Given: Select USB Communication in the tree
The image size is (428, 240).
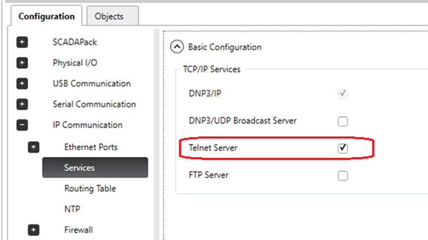Looking at the screenshot, I should tap(91, 83).
